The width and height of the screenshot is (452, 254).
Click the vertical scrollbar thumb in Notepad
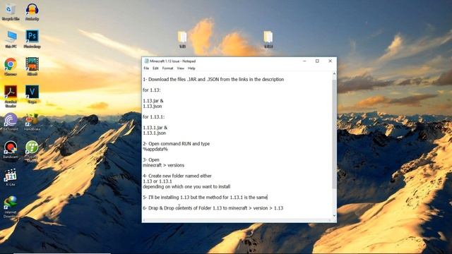click(334, 134)
